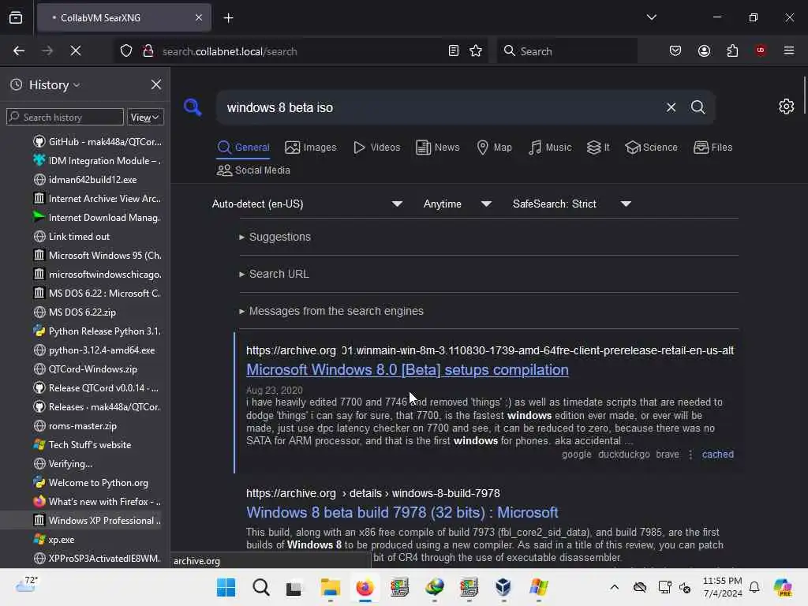The image size is (808, 606).
Task: Open the SafeSearch: Strict dropdown
Action: point(571,204)
